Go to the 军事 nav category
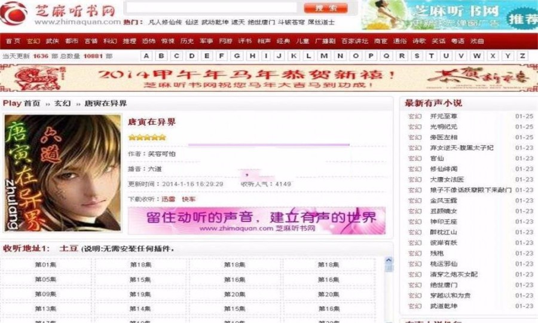538x323 pixels. [x=206, y=41]
